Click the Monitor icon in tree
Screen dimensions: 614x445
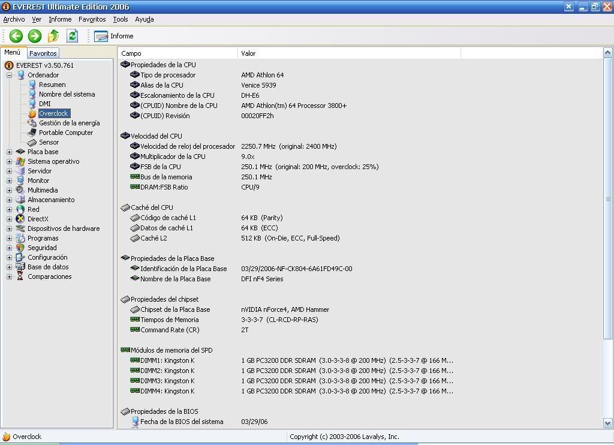coord(20,181)
